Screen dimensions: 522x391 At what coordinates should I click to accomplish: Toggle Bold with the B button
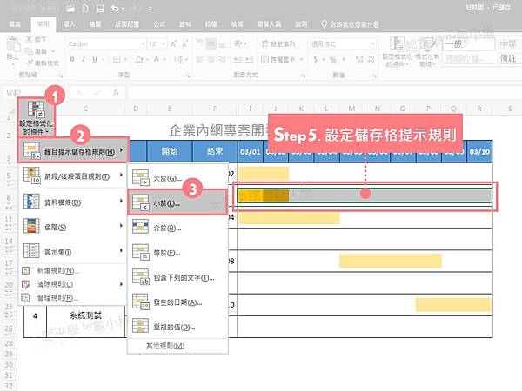click(x=72, y=59)
